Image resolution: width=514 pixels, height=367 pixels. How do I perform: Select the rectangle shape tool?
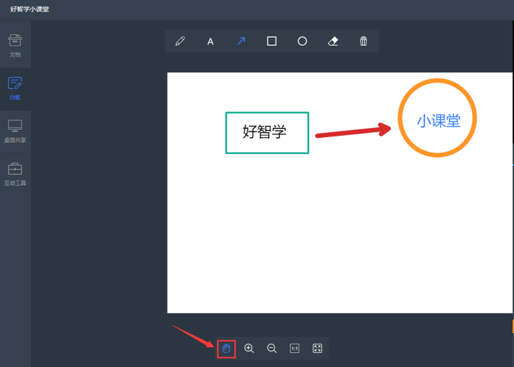[x=272, y=41]
